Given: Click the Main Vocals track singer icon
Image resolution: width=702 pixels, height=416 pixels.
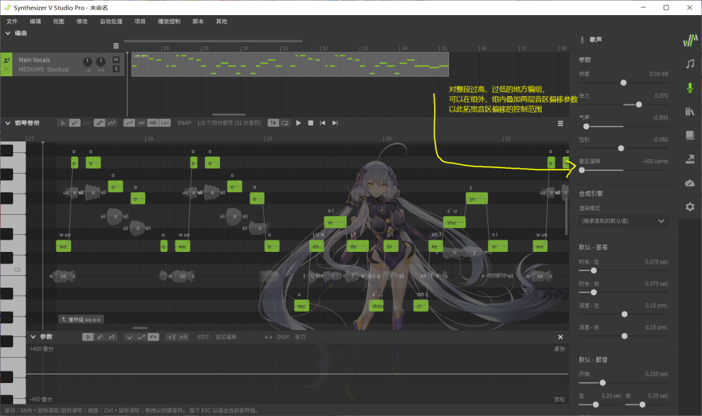Looking at the screenshot, I should [6, 59].
